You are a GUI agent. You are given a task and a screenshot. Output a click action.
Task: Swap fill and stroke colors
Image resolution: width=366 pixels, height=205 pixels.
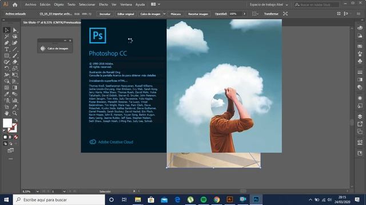(x=15, y=120)
